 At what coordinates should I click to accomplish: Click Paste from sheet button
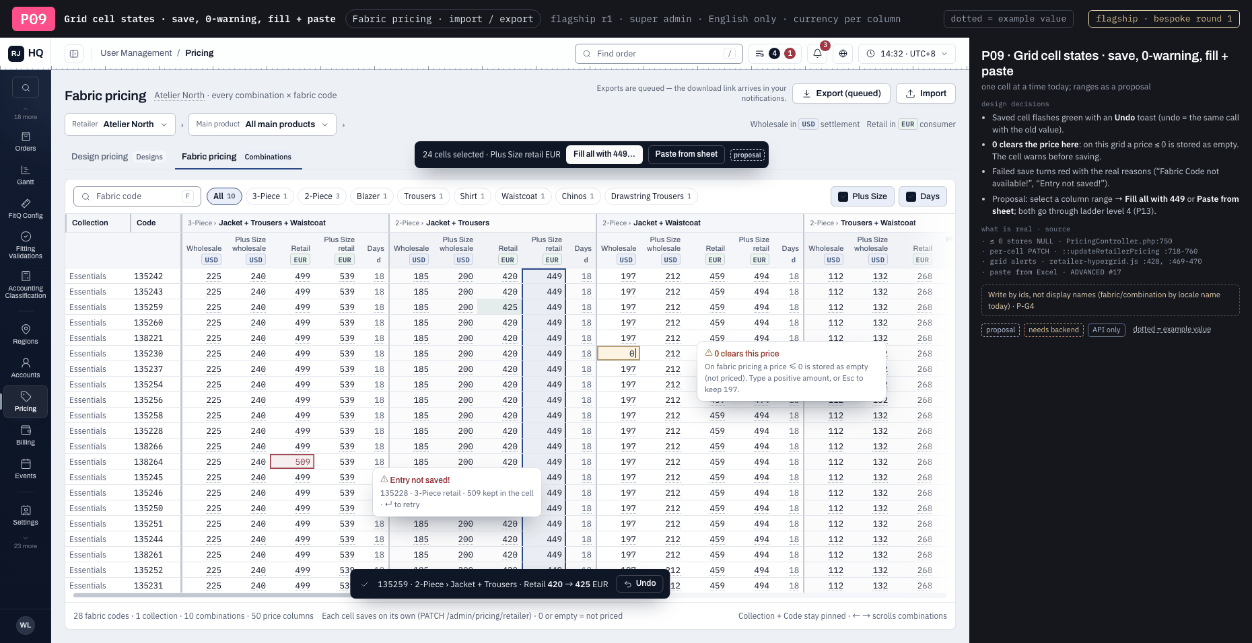pyautogui.click(x=686, y=154)
